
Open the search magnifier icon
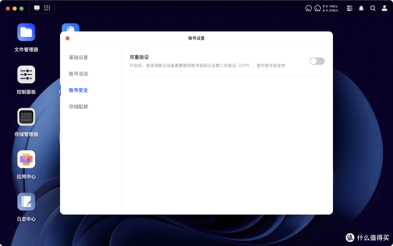click(x=373, y=8)
